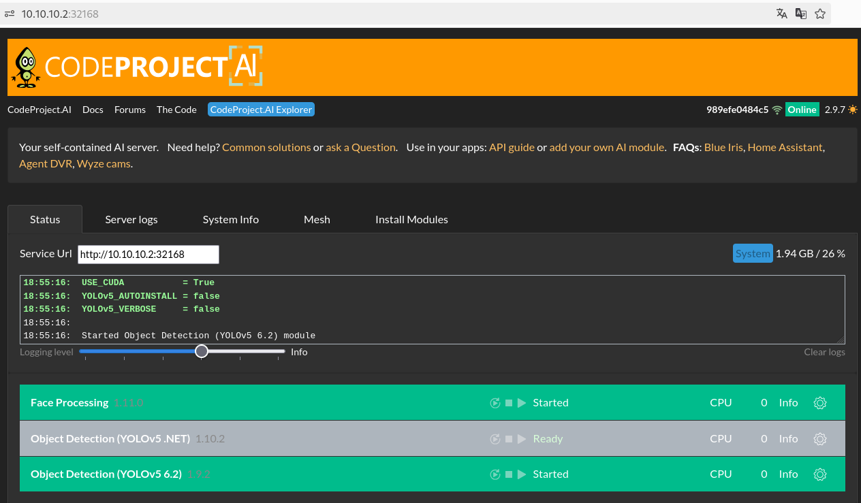Start Object Detection (YOLOv5 .NET) module
This screenshot has height=503, width=861.
tap(522, 439)
